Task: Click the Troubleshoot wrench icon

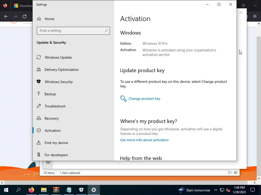Action: tap(39, 106)
